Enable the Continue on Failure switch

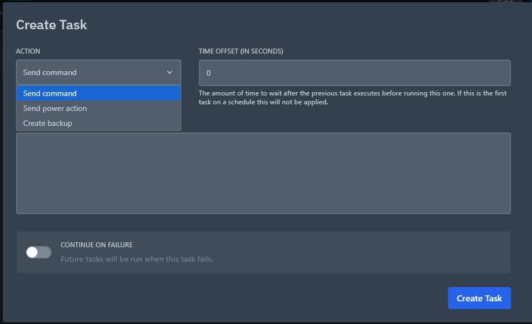[39, 252]
